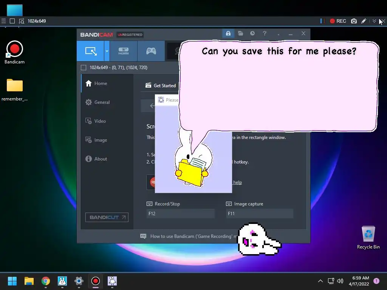387x290 pixels.
Task: Click the help link
Action: click(237, 182)
